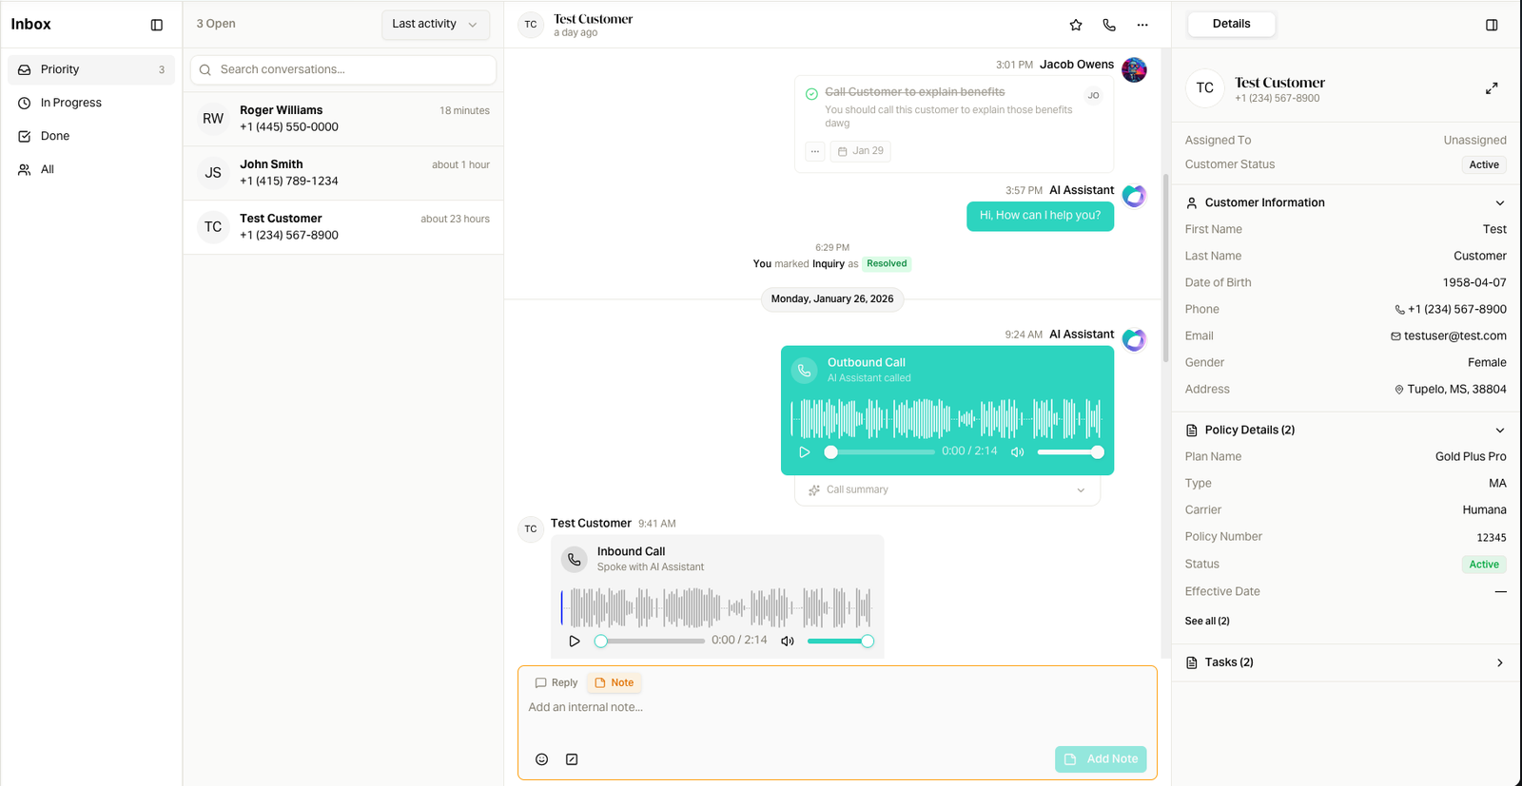This screenshot has height=786, width=1522.
Task: Click the Unassigned value
Action: [x=1474, y=141]
